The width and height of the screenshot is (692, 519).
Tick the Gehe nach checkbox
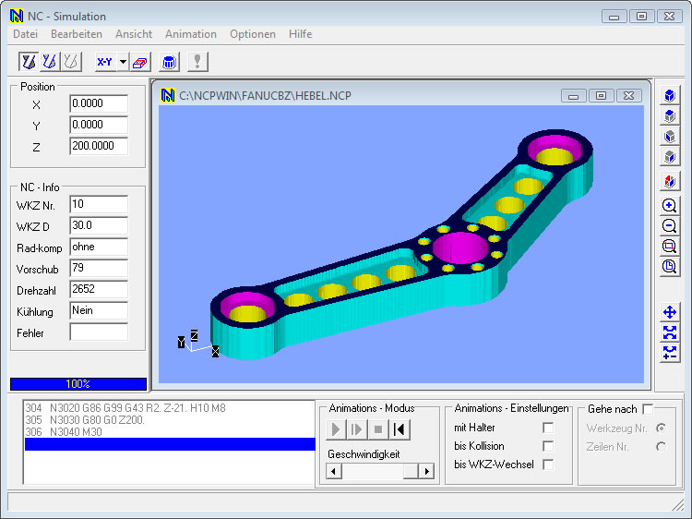click(x=648, y=409)
